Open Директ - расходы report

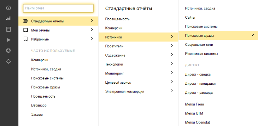(199, 93)
